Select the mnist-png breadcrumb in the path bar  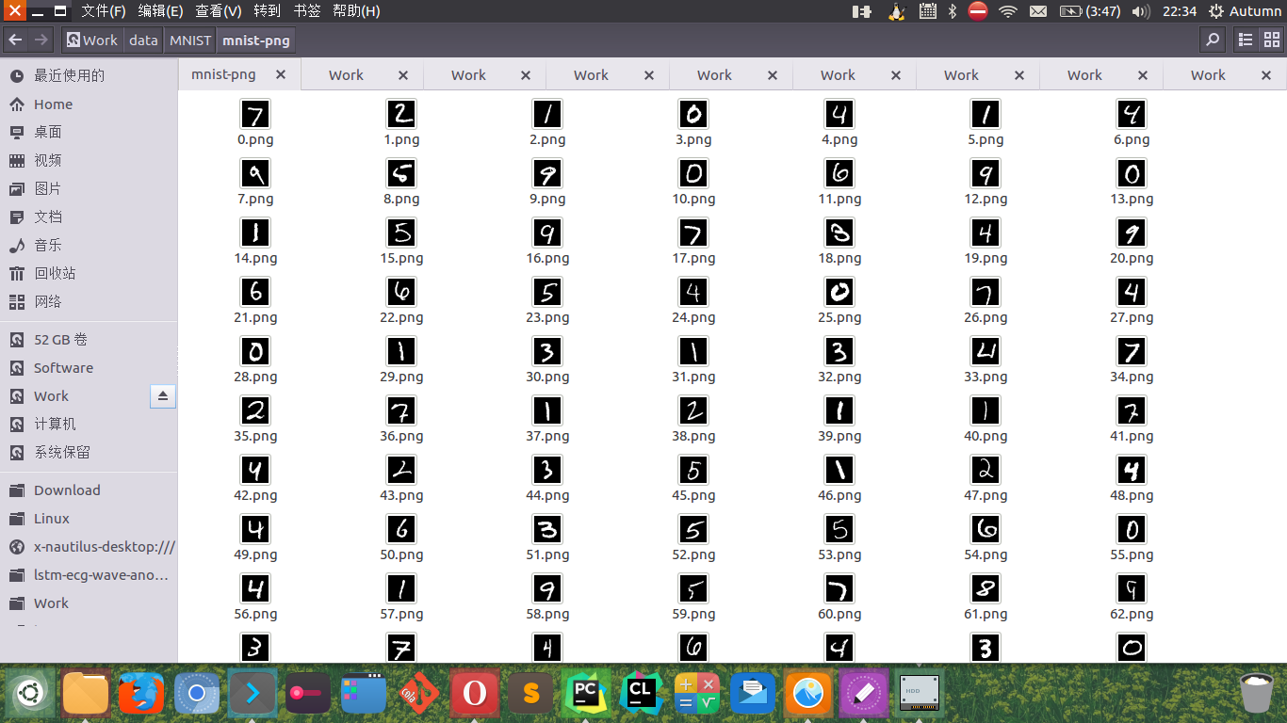tap(256, 40)
